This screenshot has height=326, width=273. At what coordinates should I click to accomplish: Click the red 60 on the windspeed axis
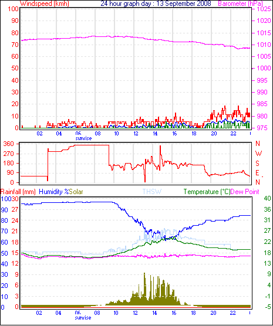pos(15,56)
